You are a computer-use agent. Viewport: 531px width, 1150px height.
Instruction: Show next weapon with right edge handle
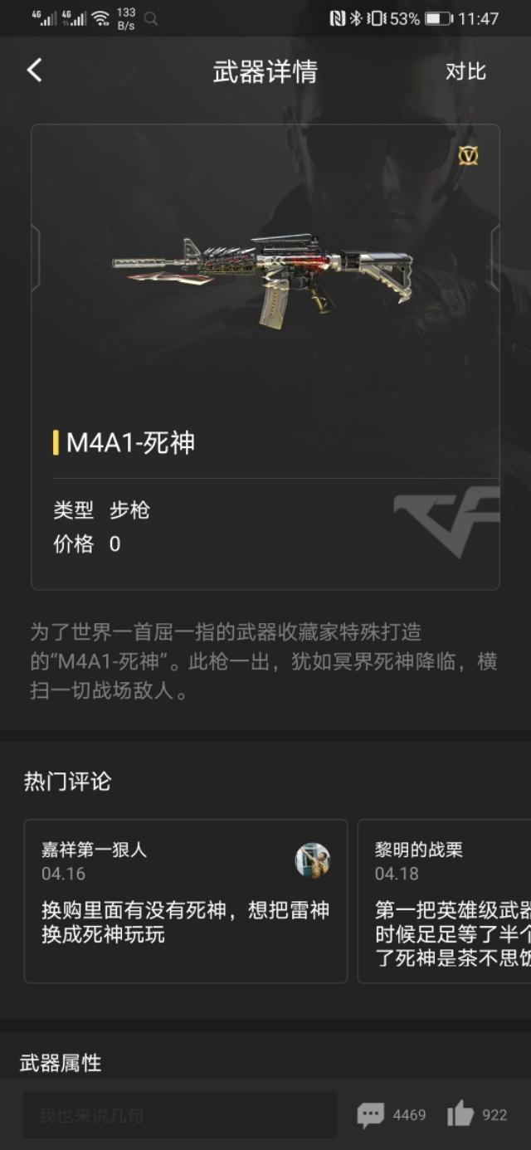[x=495, y=258]
